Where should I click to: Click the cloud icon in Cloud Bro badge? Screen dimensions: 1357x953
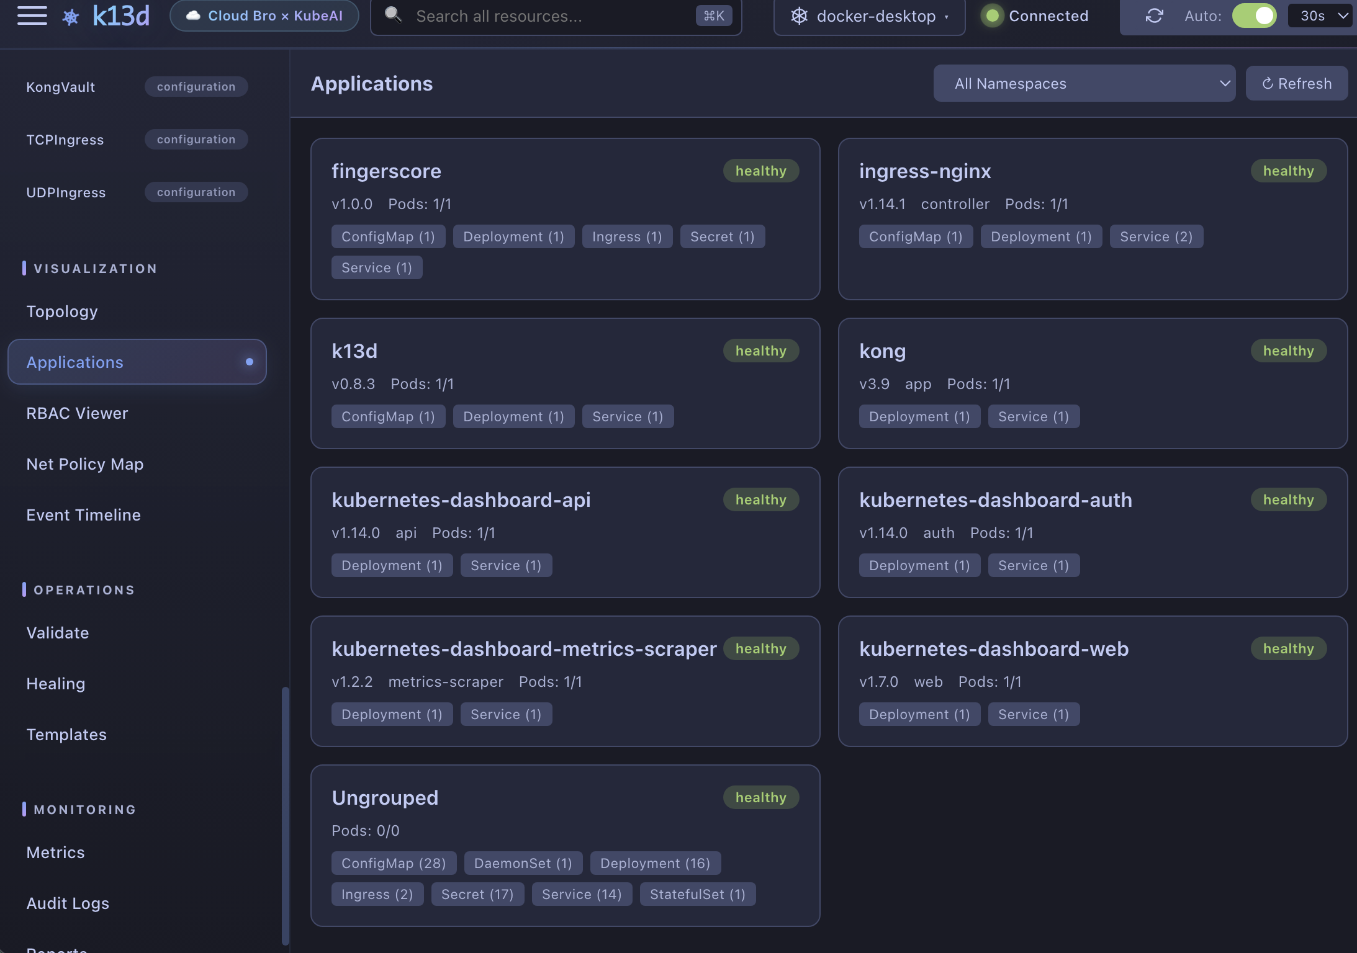[194, 16]
